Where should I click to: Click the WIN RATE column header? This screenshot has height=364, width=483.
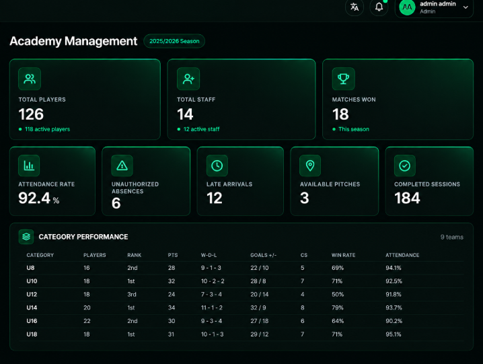tap(343, 255)
